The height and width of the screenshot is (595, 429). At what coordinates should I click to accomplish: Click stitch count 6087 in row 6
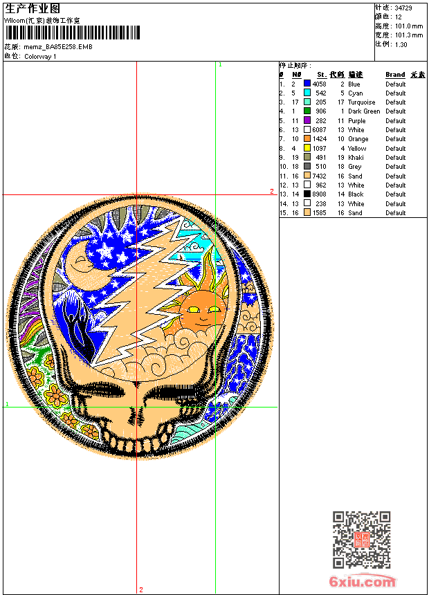pyautogui.click(x=319, y=130)
